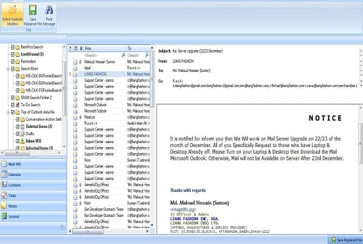Viewport: 363px width, 244px height.
Task: Toggle the Search Root checkbox
Action: point(13,69)
